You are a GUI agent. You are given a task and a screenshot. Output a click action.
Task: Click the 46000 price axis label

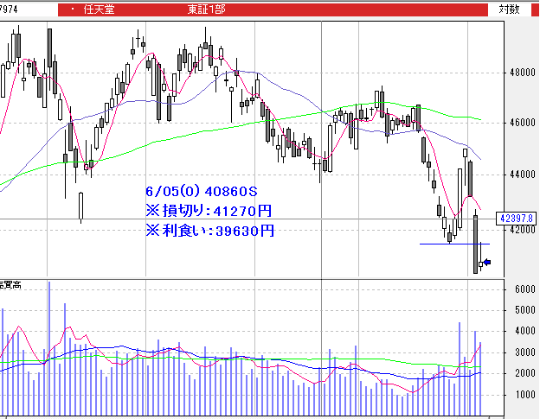point(522,123)
